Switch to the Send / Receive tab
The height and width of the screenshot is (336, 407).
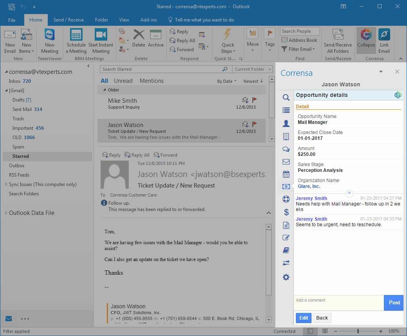pos(68,20)
